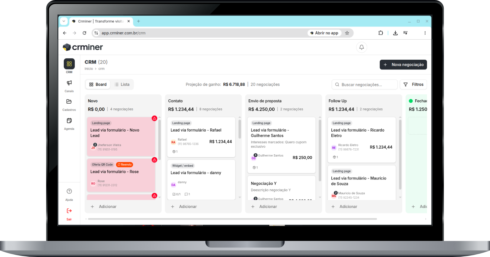Image resolution: width=490 pixels, height=257 pixels.
Task: Click the GS avatar on the Guilherme Santos lead card
Action: point(254,158)
